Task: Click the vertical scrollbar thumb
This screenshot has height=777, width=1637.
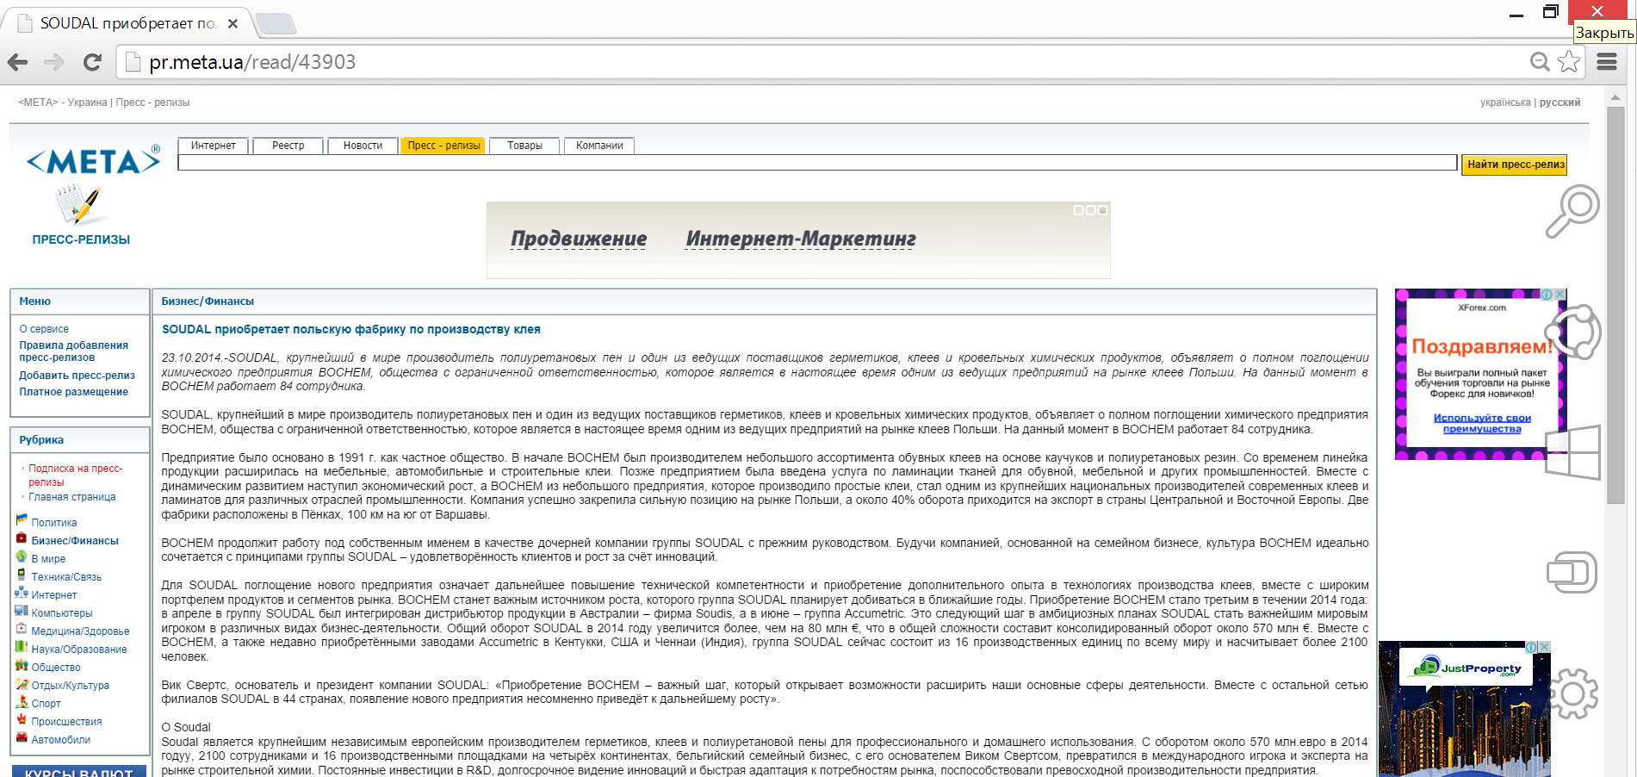Action: pos(1615,306)
